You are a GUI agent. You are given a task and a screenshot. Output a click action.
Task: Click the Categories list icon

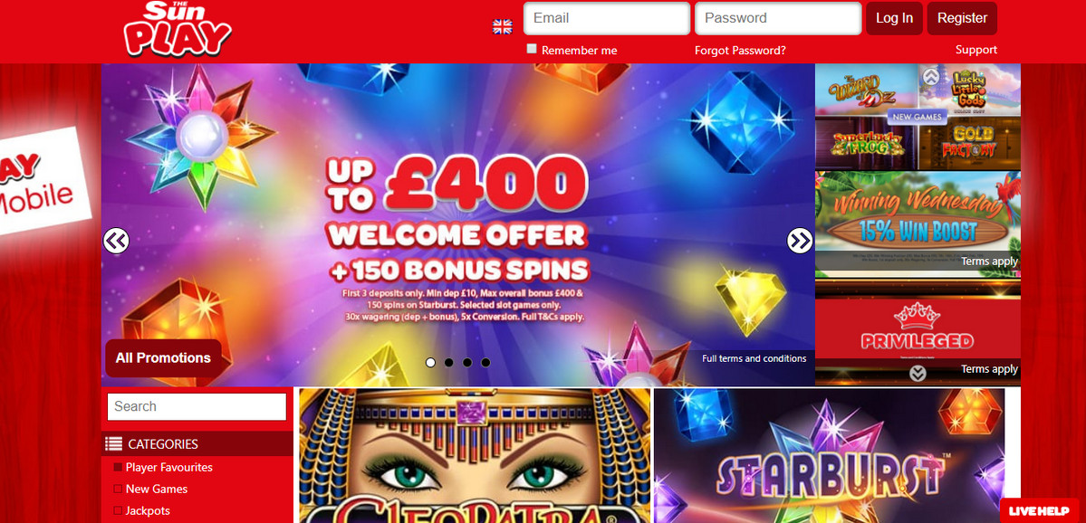[x=114, y=444]
